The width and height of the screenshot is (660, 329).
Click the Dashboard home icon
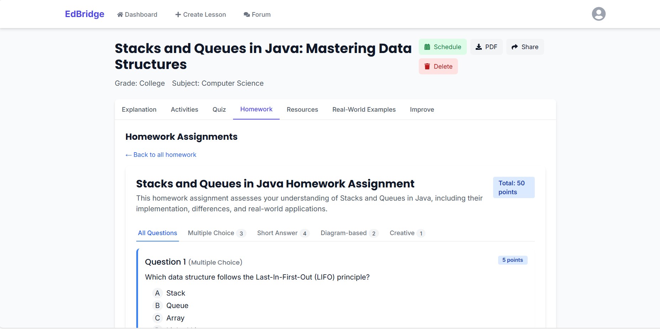[x=120, y=15]
